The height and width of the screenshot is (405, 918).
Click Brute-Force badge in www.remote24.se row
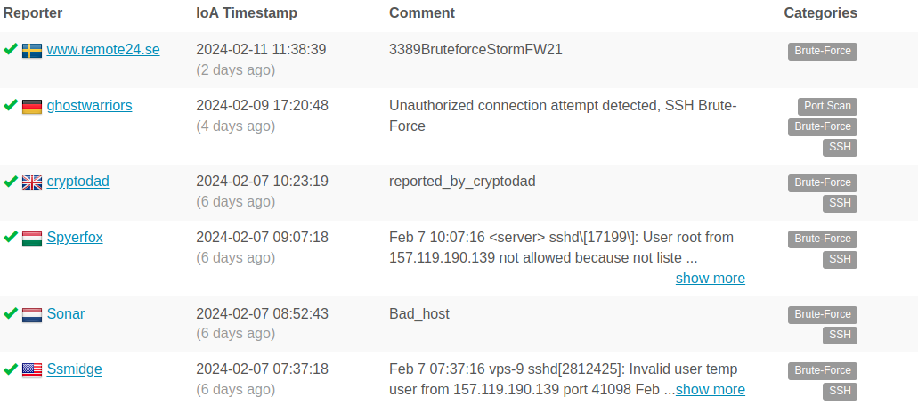tap(822, 51)
